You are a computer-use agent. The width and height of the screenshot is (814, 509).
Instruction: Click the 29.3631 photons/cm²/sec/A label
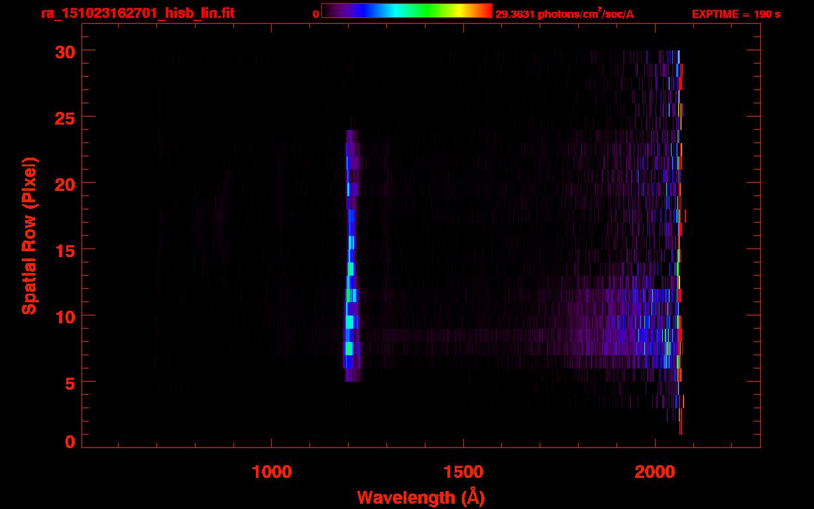(565, 14)
